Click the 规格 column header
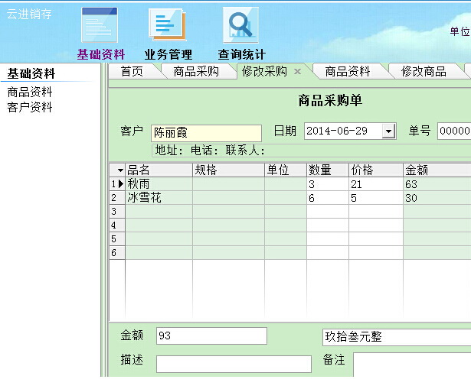The height and width of the screenshot is (389, 471). click(x=228, y=170)
